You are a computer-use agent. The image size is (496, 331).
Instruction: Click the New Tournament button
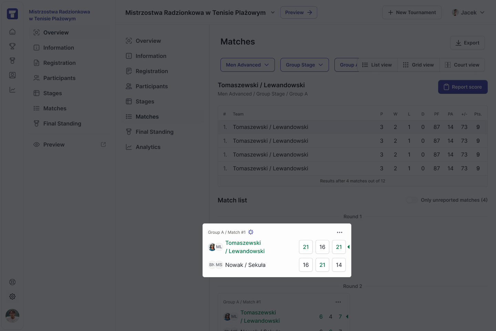[412, 12]
